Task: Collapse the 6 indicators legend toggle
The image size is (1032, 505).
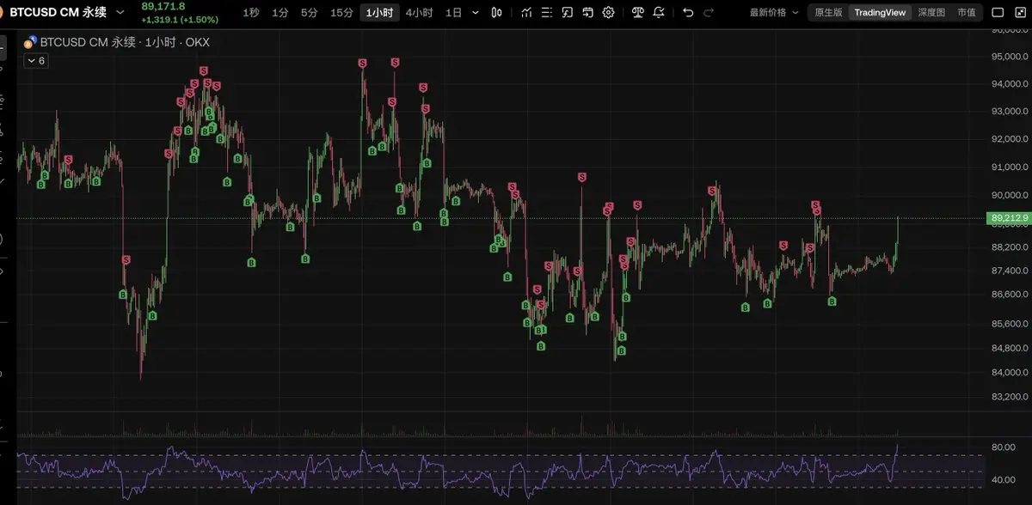Action: [35, 61]
